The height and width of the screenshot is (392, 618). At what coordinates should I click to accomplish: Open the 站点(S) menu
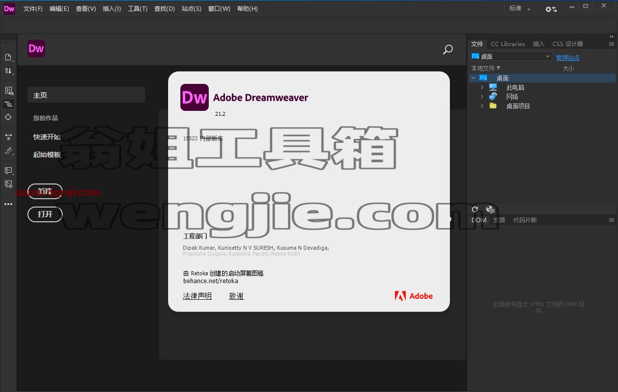(191, 9)
